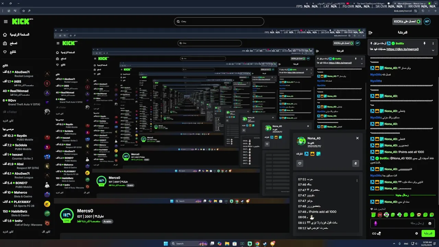Expand show more at sidebar bottom left

click(8, 232)
